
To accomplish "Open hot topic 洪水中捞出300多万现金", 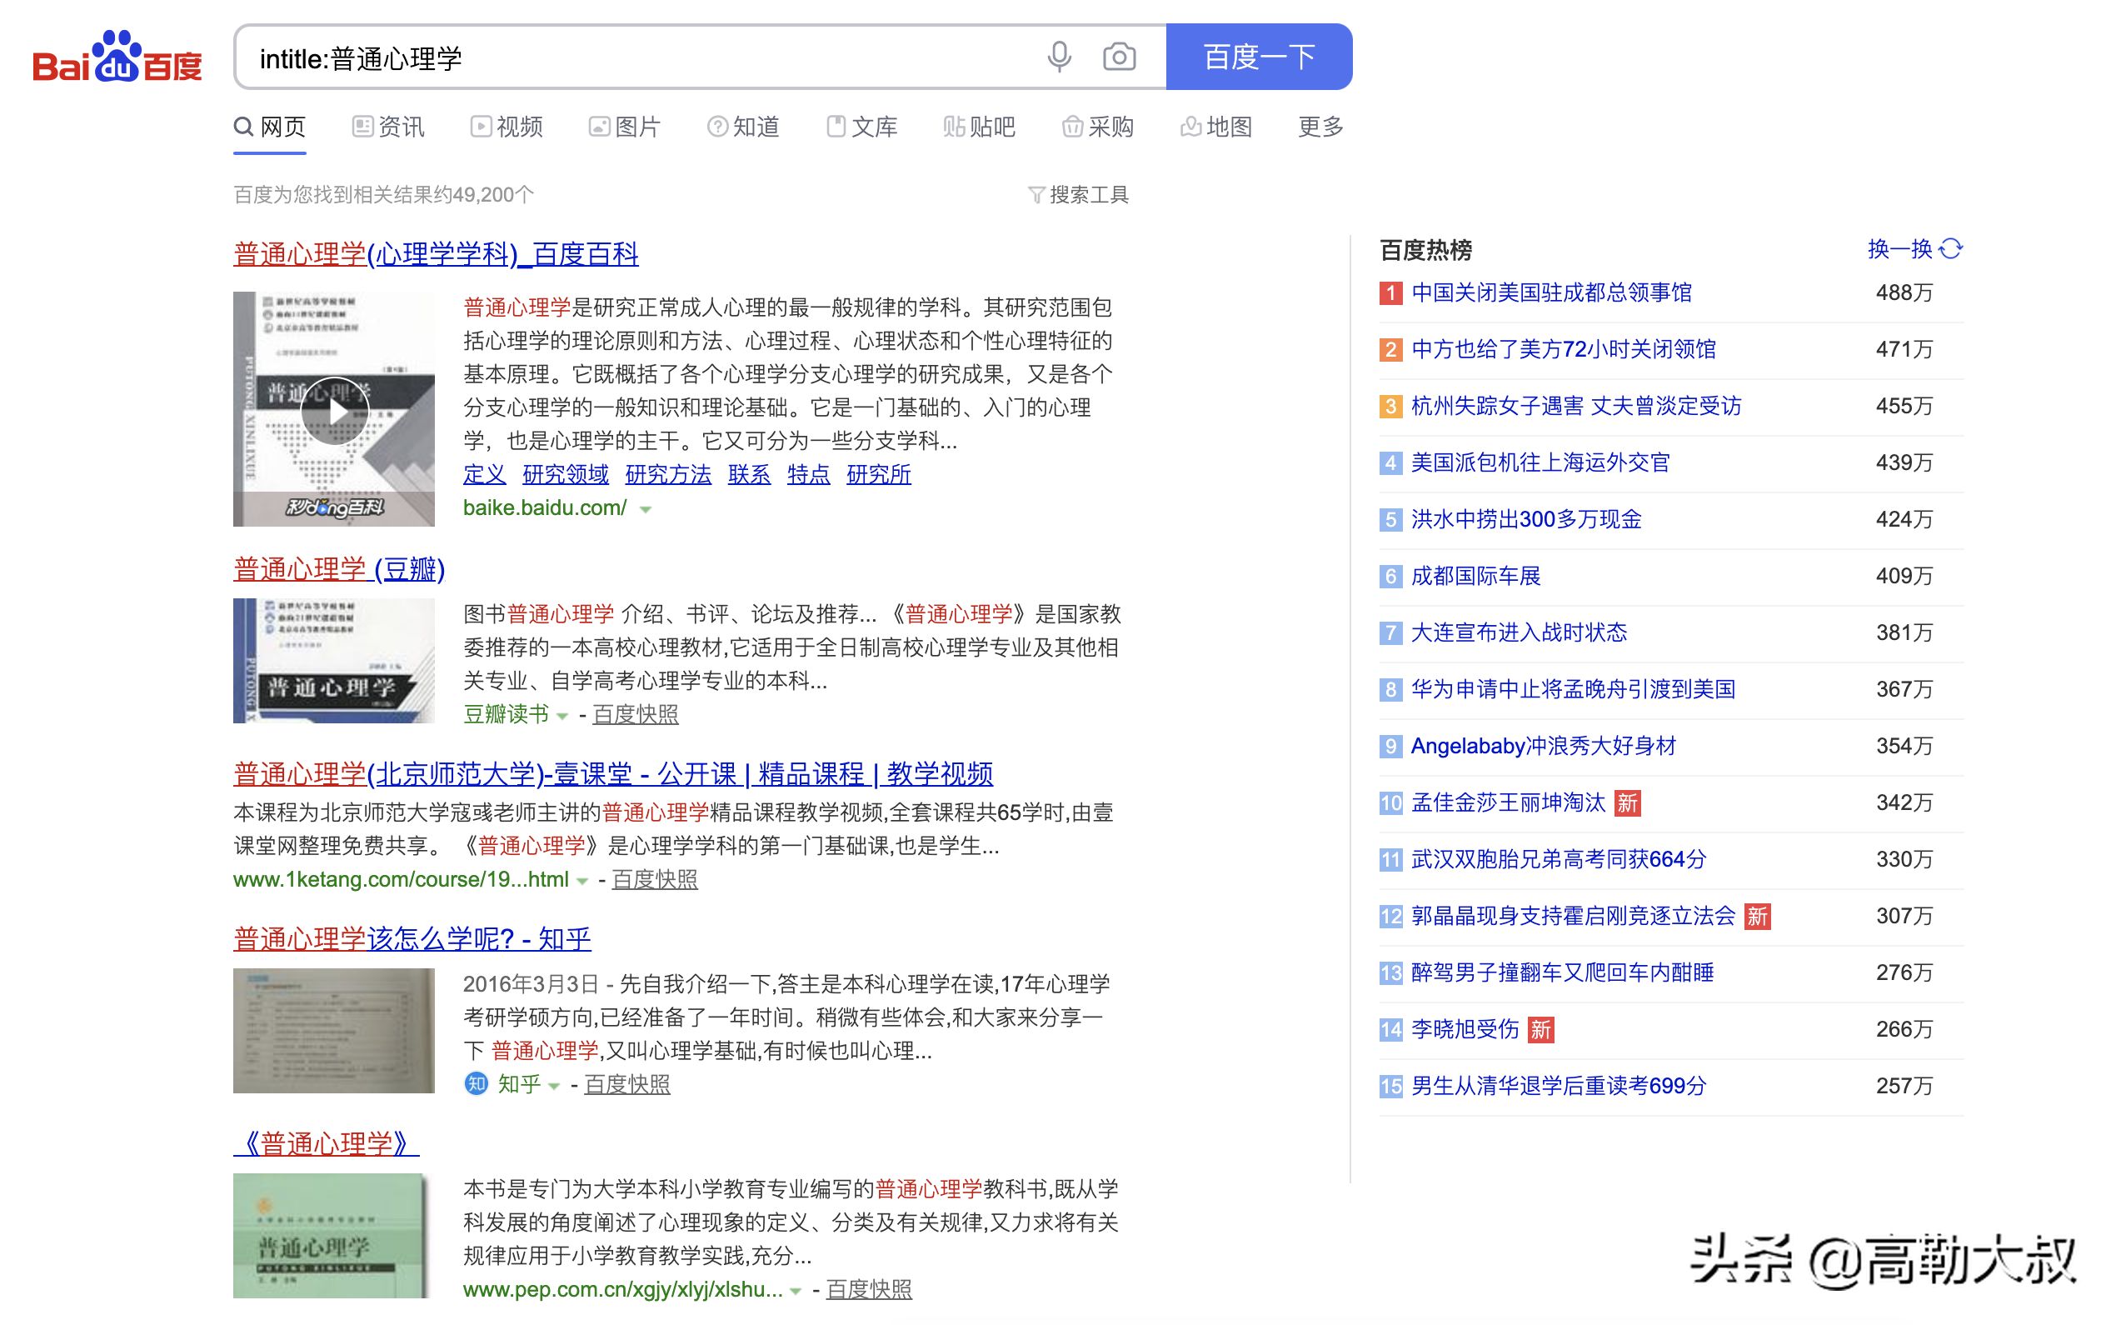I will tap(1526, 520).
